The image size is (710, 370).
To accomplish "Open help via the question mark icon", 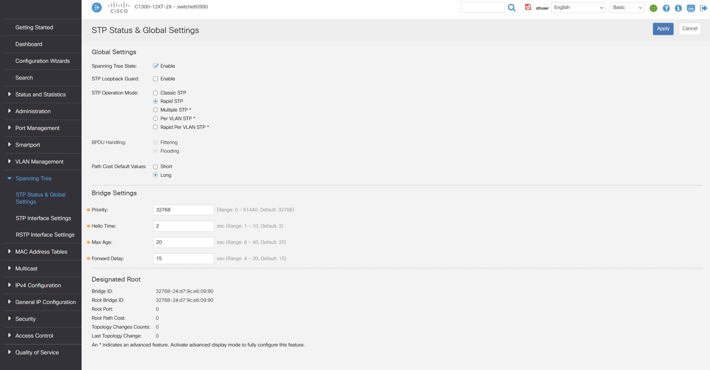I will [666, 8].
